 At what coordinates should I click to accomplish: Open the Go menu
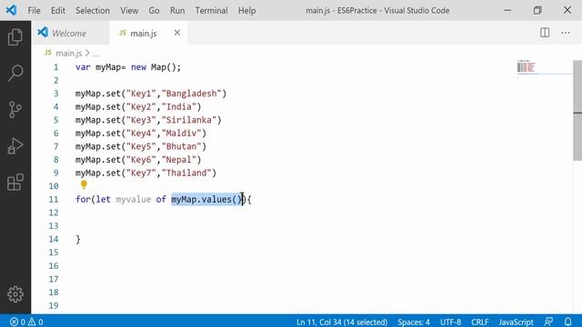pyautogui.click(x=154, y=10)
